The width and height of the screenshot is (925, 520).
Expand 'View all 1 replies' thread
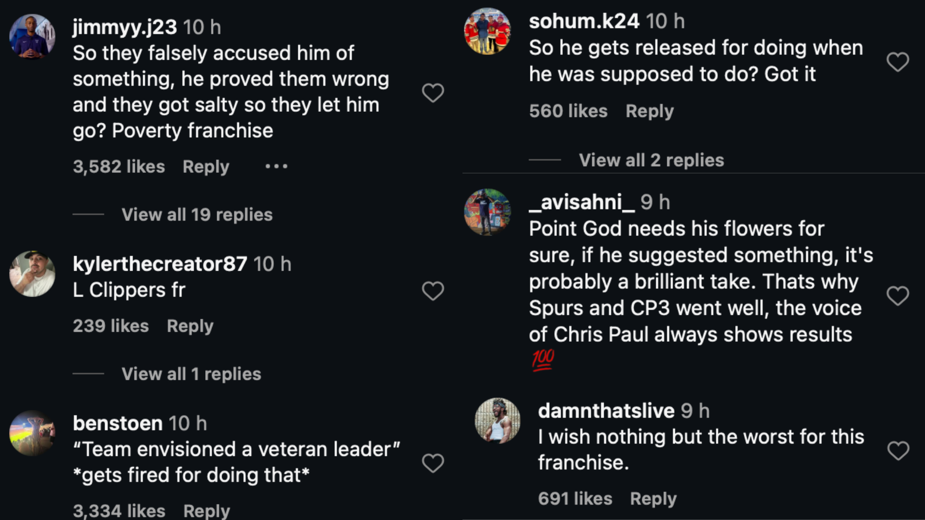[x=191, y=374]
